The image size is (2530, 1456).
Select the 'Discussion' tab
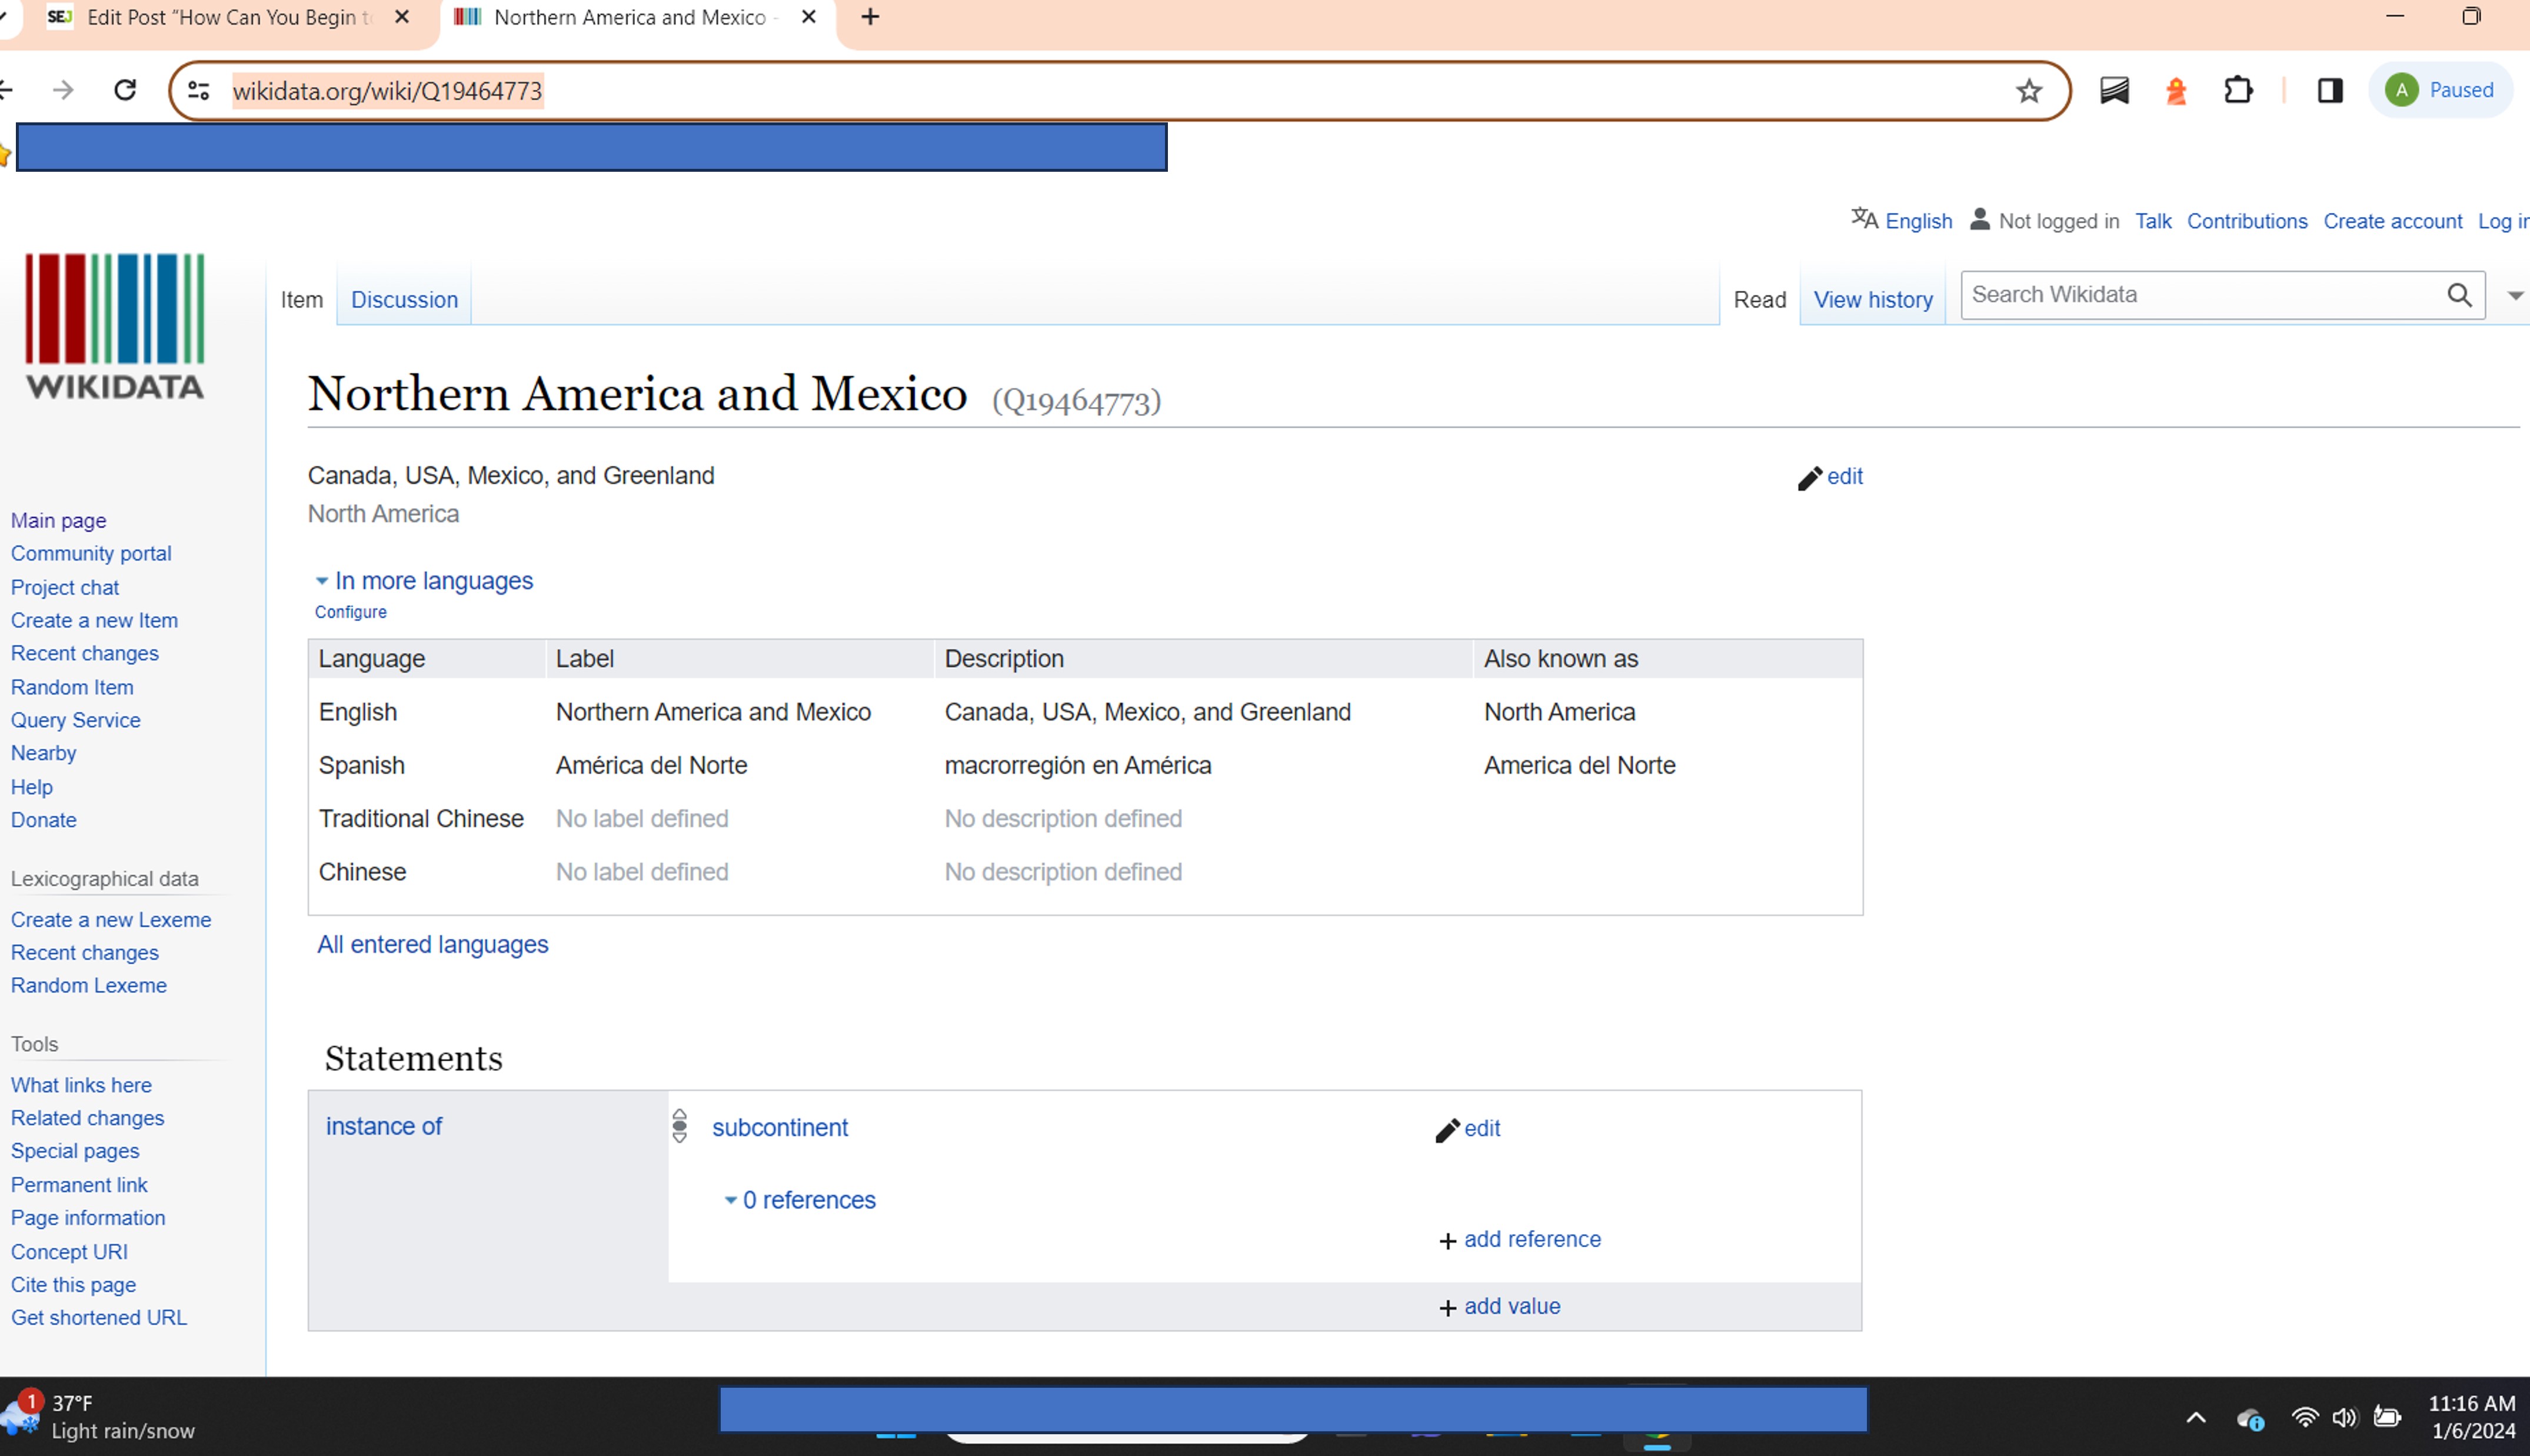(x=403, y=299)
